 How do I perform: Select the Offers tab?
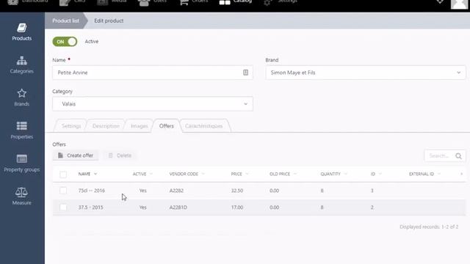(167, 126)
